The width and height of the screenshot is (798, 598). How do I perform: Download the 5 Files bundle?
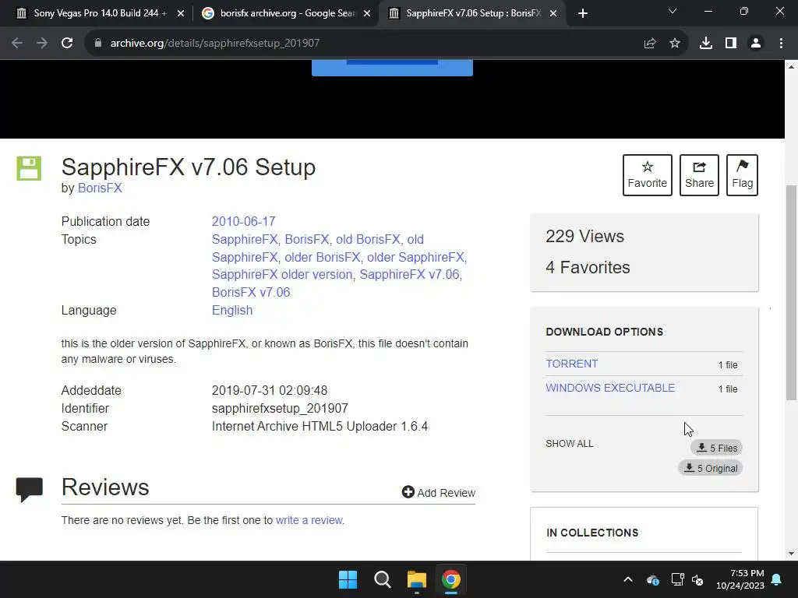(717, 448)
